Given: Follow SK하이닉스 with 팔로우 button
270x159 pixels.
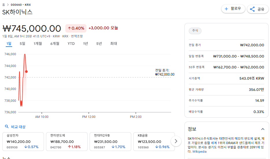Looking at the screenshot, I should 233,9.
